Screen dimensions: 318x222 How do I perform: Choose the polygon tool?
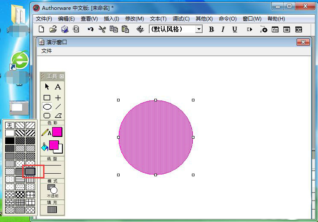[58, 115]
